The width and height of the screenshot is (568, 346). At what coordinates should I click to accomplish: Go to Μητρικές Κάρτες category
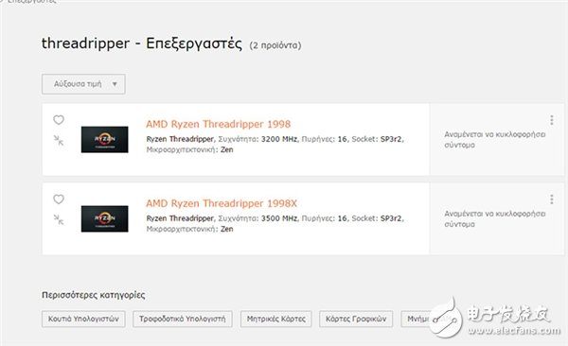pos(276,319)
